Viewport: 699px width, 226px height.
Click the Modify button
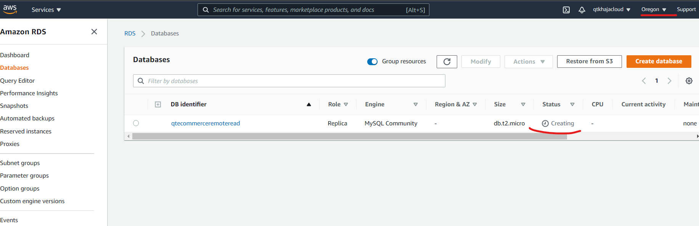tap(480, 61)
